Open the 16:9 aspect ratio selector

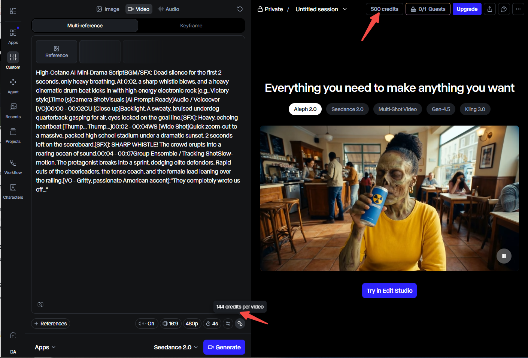tap(171, 324)
